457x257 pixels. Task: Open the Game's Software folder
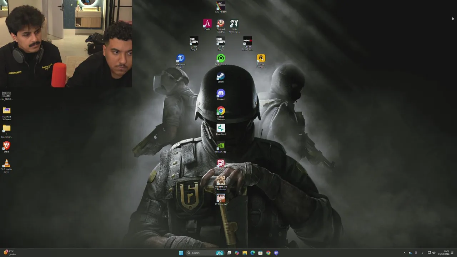click(x=6, y=114)
